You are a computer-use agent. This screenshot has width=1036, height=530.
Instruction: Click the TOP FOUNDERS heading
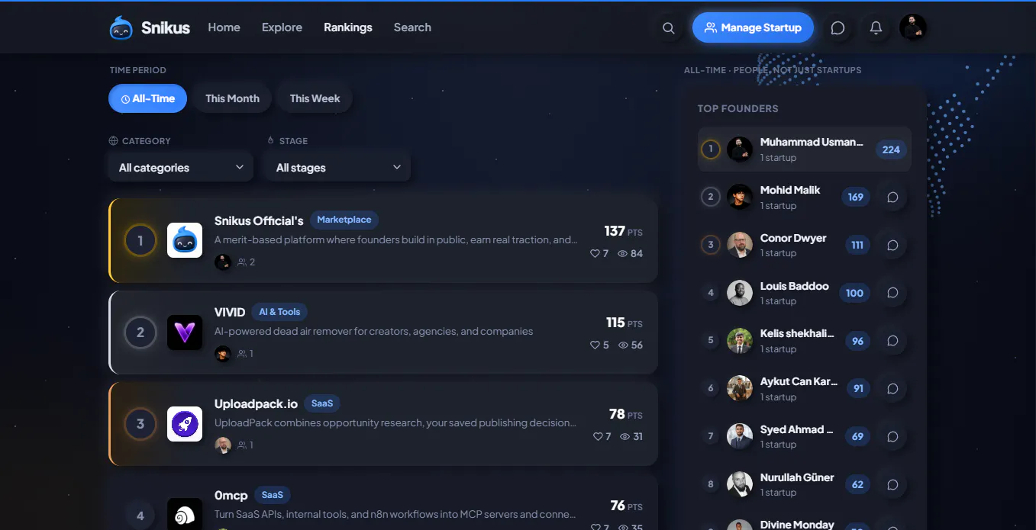(x=737, y=108)
